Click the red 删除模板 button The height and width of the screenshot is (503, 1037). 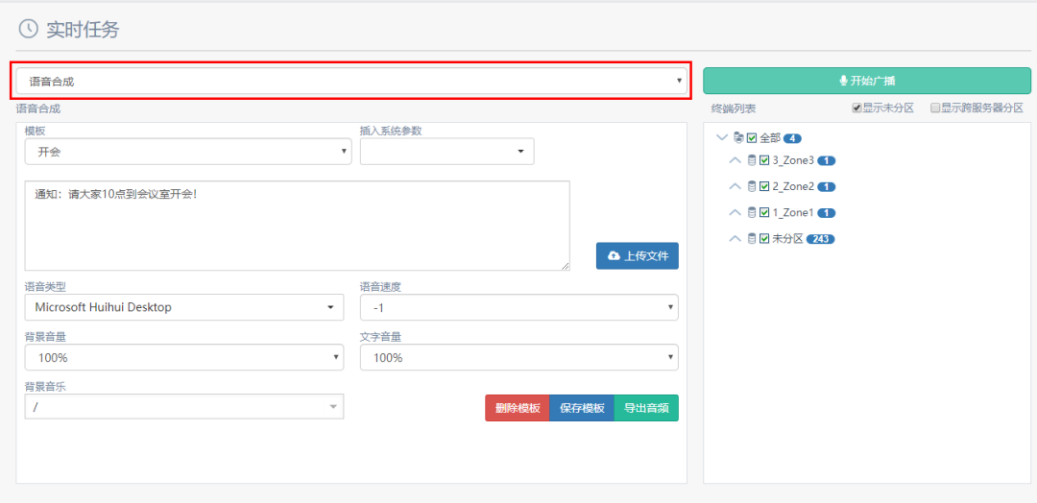click(517, 408)
